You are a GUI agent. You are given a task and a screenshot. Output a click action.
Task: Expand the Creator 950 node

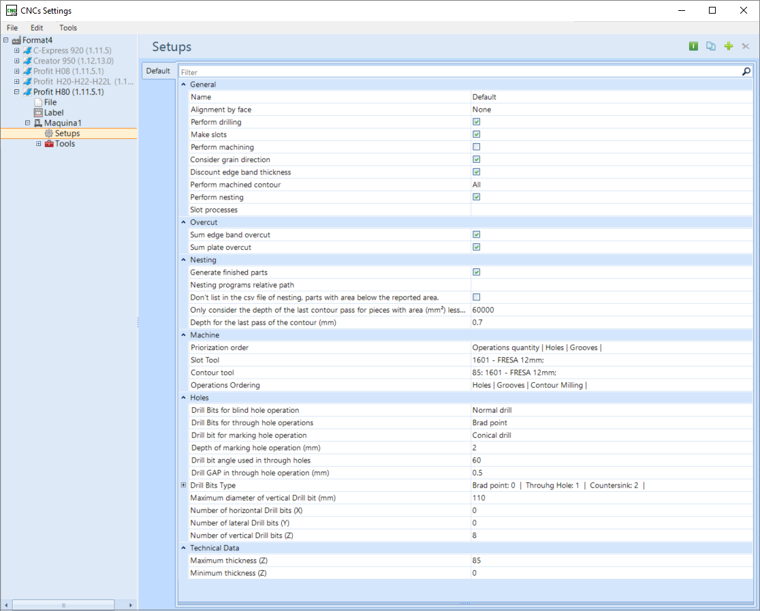coord(16,61)
